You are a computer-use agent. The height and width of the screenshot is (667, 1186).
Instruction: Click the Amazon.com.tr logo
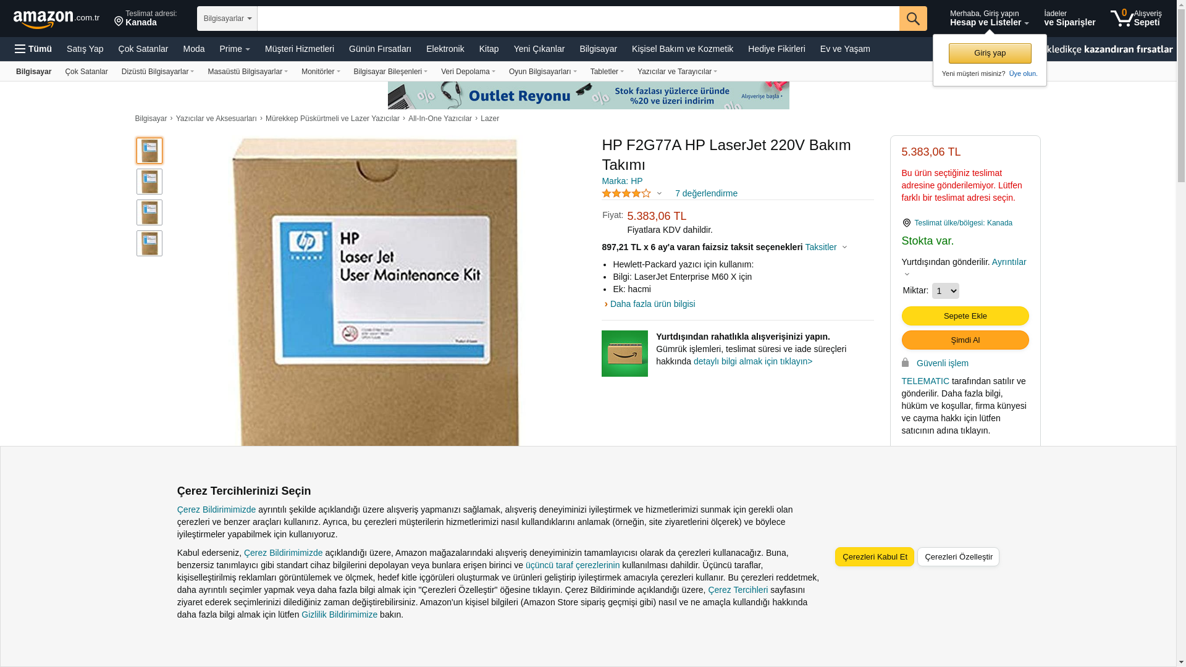coord(56,19)
